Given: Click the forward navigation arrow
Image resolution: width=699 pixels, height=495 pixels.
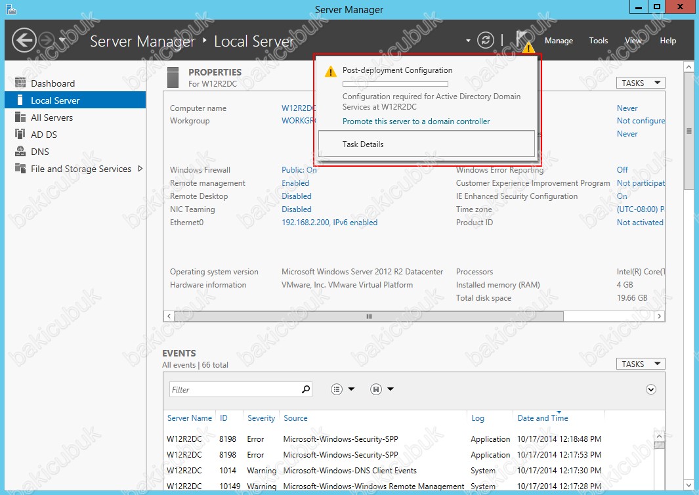Looking at the screenshot, I should (x=47, y=40).
